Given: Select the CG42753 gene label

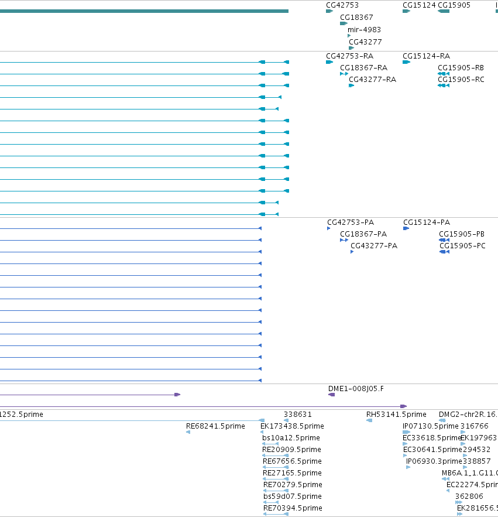Looking at the screenshot, I should [x=342, y=5].
